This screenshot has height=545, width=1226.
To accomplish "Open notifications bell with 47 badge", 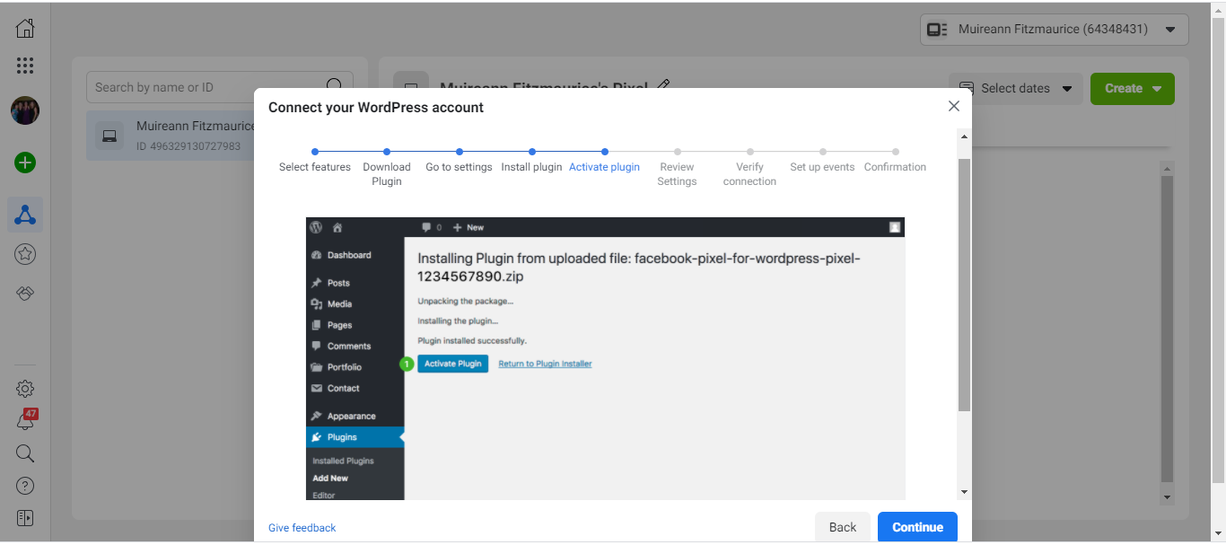I will click(25, 421).
